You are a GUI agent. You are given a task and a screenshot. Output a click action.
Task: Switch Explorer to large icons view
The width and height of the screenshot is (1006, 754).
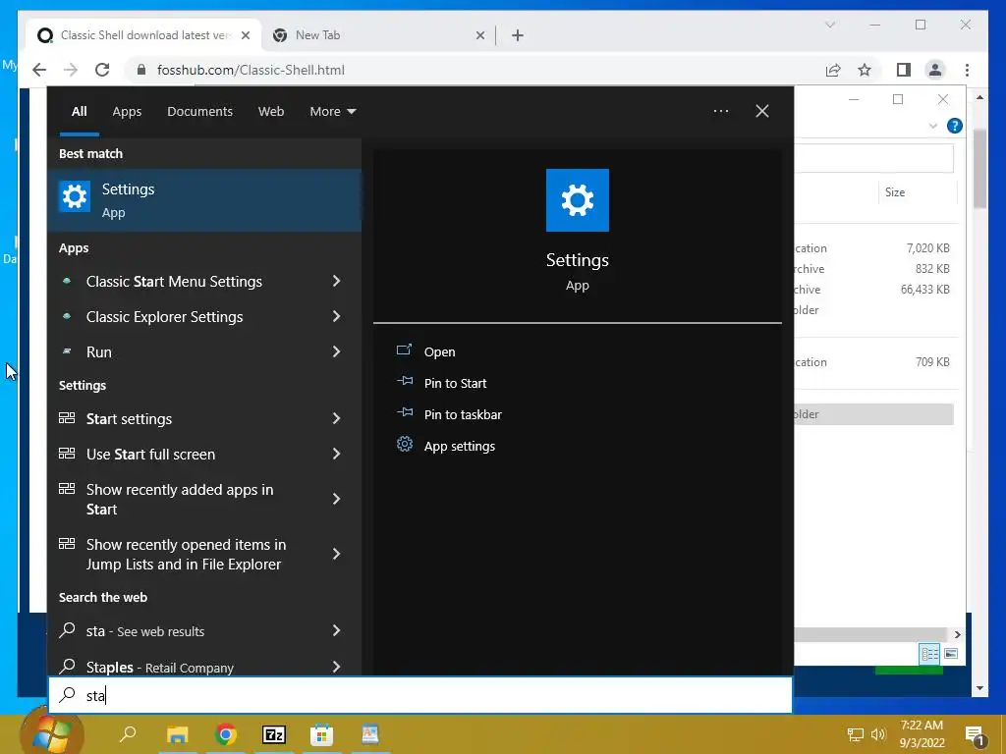click(951, 653)
